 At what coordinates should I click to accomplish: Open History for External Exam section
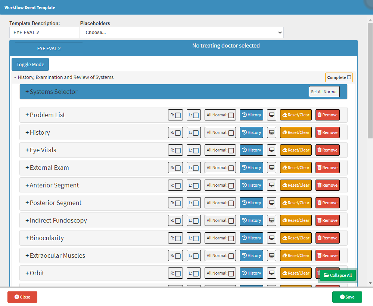(251, 168)
